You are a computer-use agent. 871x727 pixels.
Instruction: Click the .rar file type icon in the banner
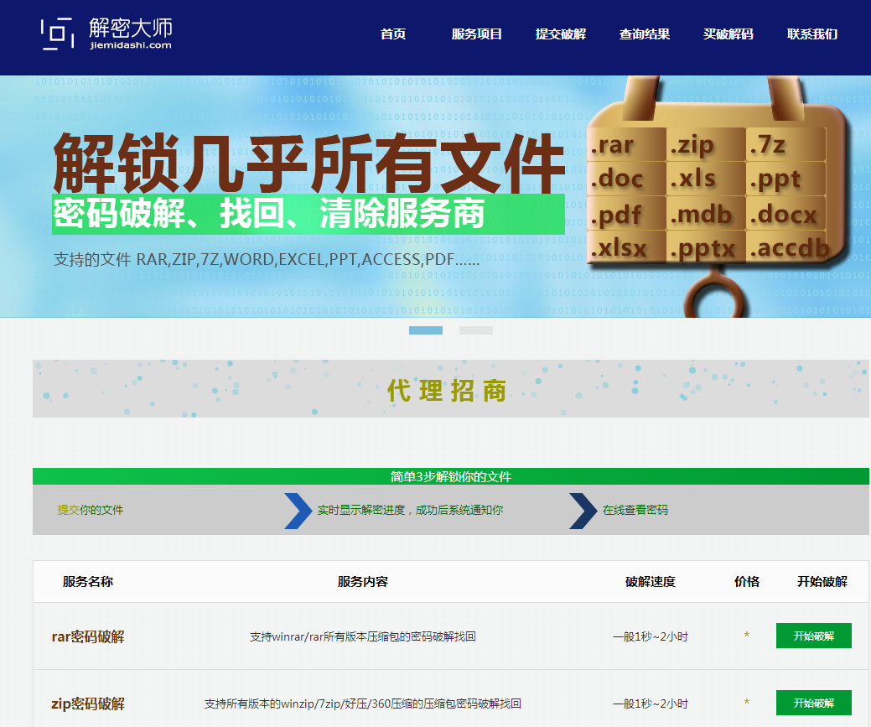[625, 144]
